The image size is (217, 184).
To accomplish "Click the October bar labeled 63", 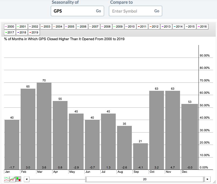I will (x=156, y=130).
